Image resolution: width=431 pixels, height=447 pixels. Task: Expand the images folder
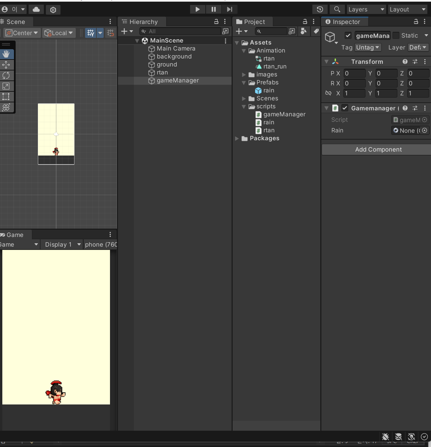pos(244,75)
